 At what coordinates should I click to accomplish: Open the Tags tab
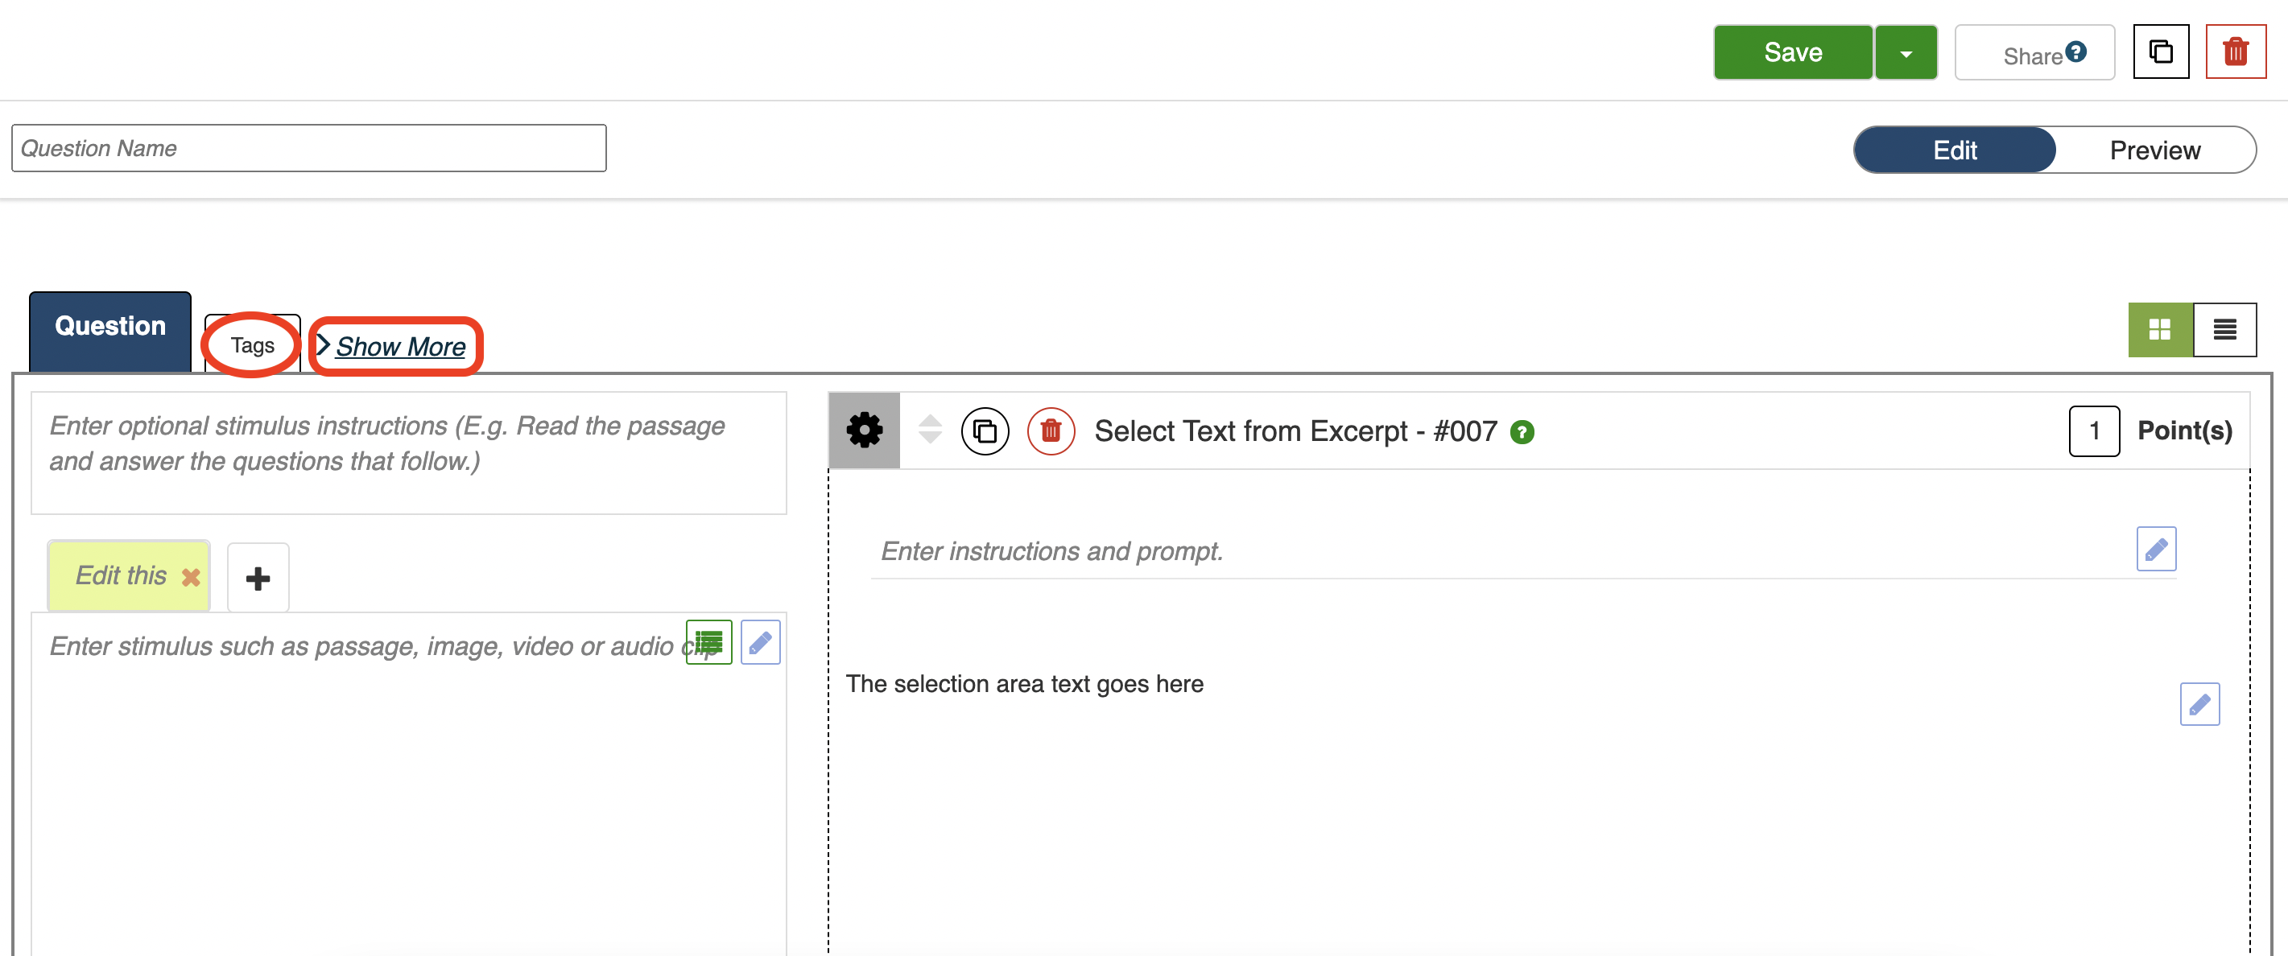[x=252, y=345]
